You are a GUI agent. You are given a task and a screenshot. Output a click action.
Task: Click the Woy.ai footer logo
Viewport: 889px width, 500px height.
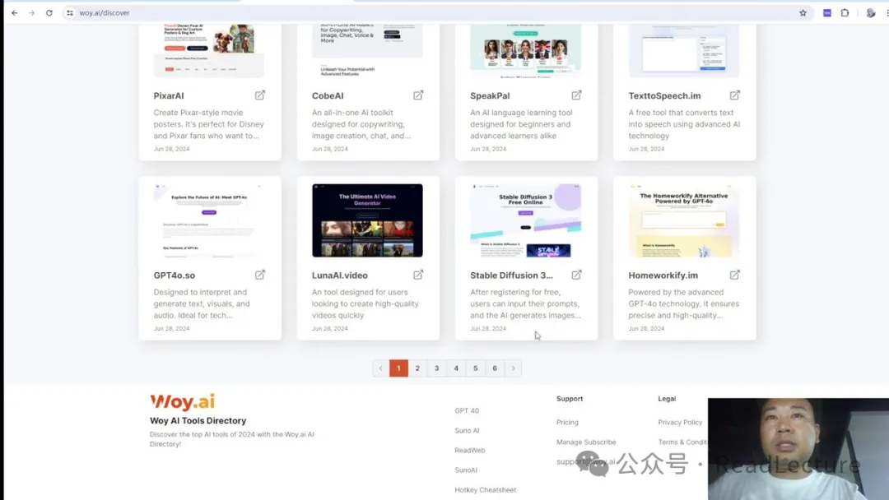click(182, 402)
